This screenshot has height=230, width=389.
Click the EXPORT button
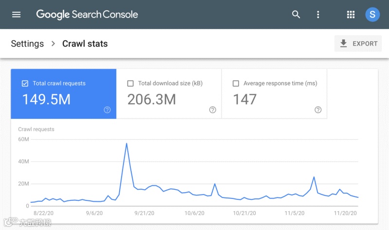tap(358, 44)
